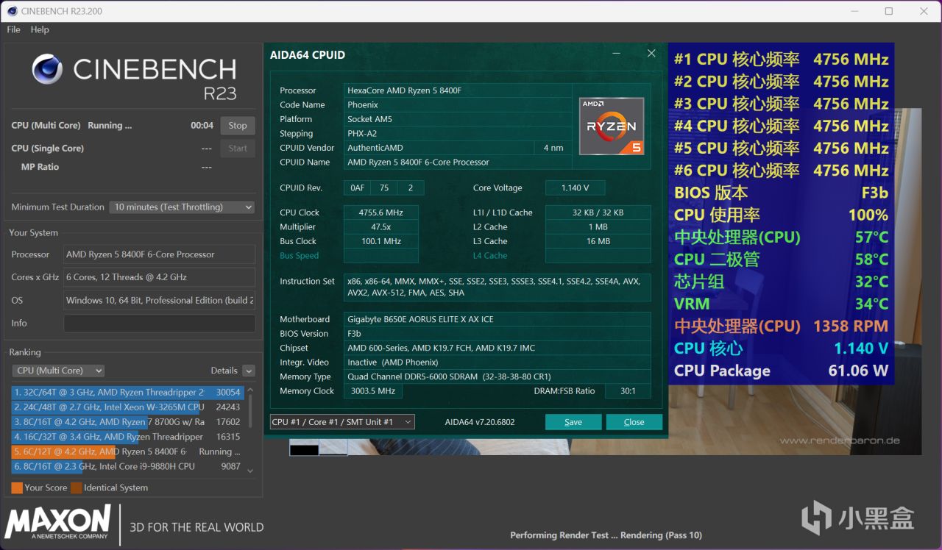Click the orange Your Score color swatch

point(17,488)
